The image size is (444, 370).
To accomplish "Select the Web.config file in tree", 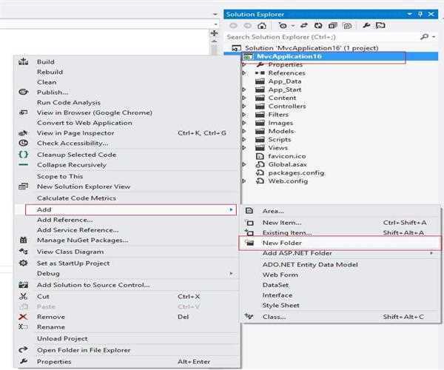I will tap(286, 181).
